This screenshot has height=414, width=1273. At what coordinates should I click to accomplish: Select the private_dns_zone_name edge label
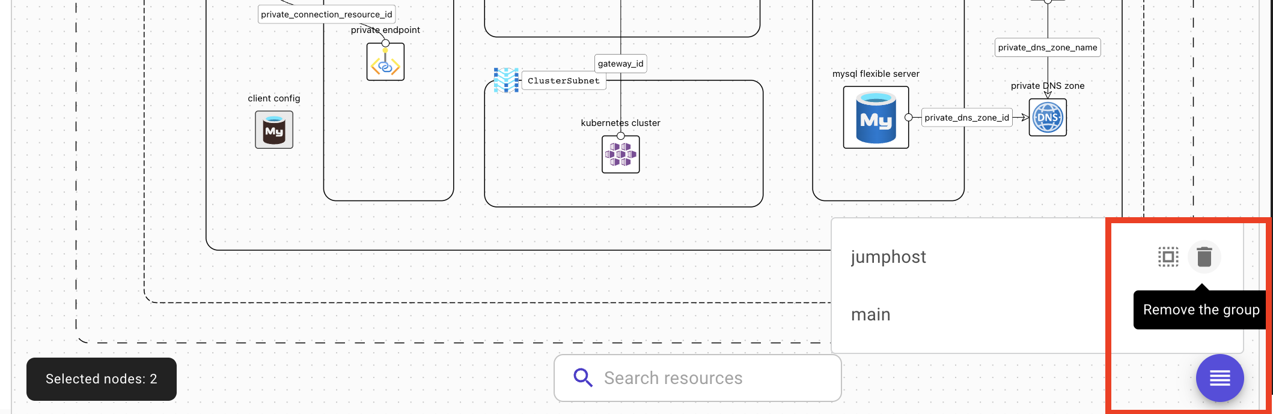(1047, 47)
